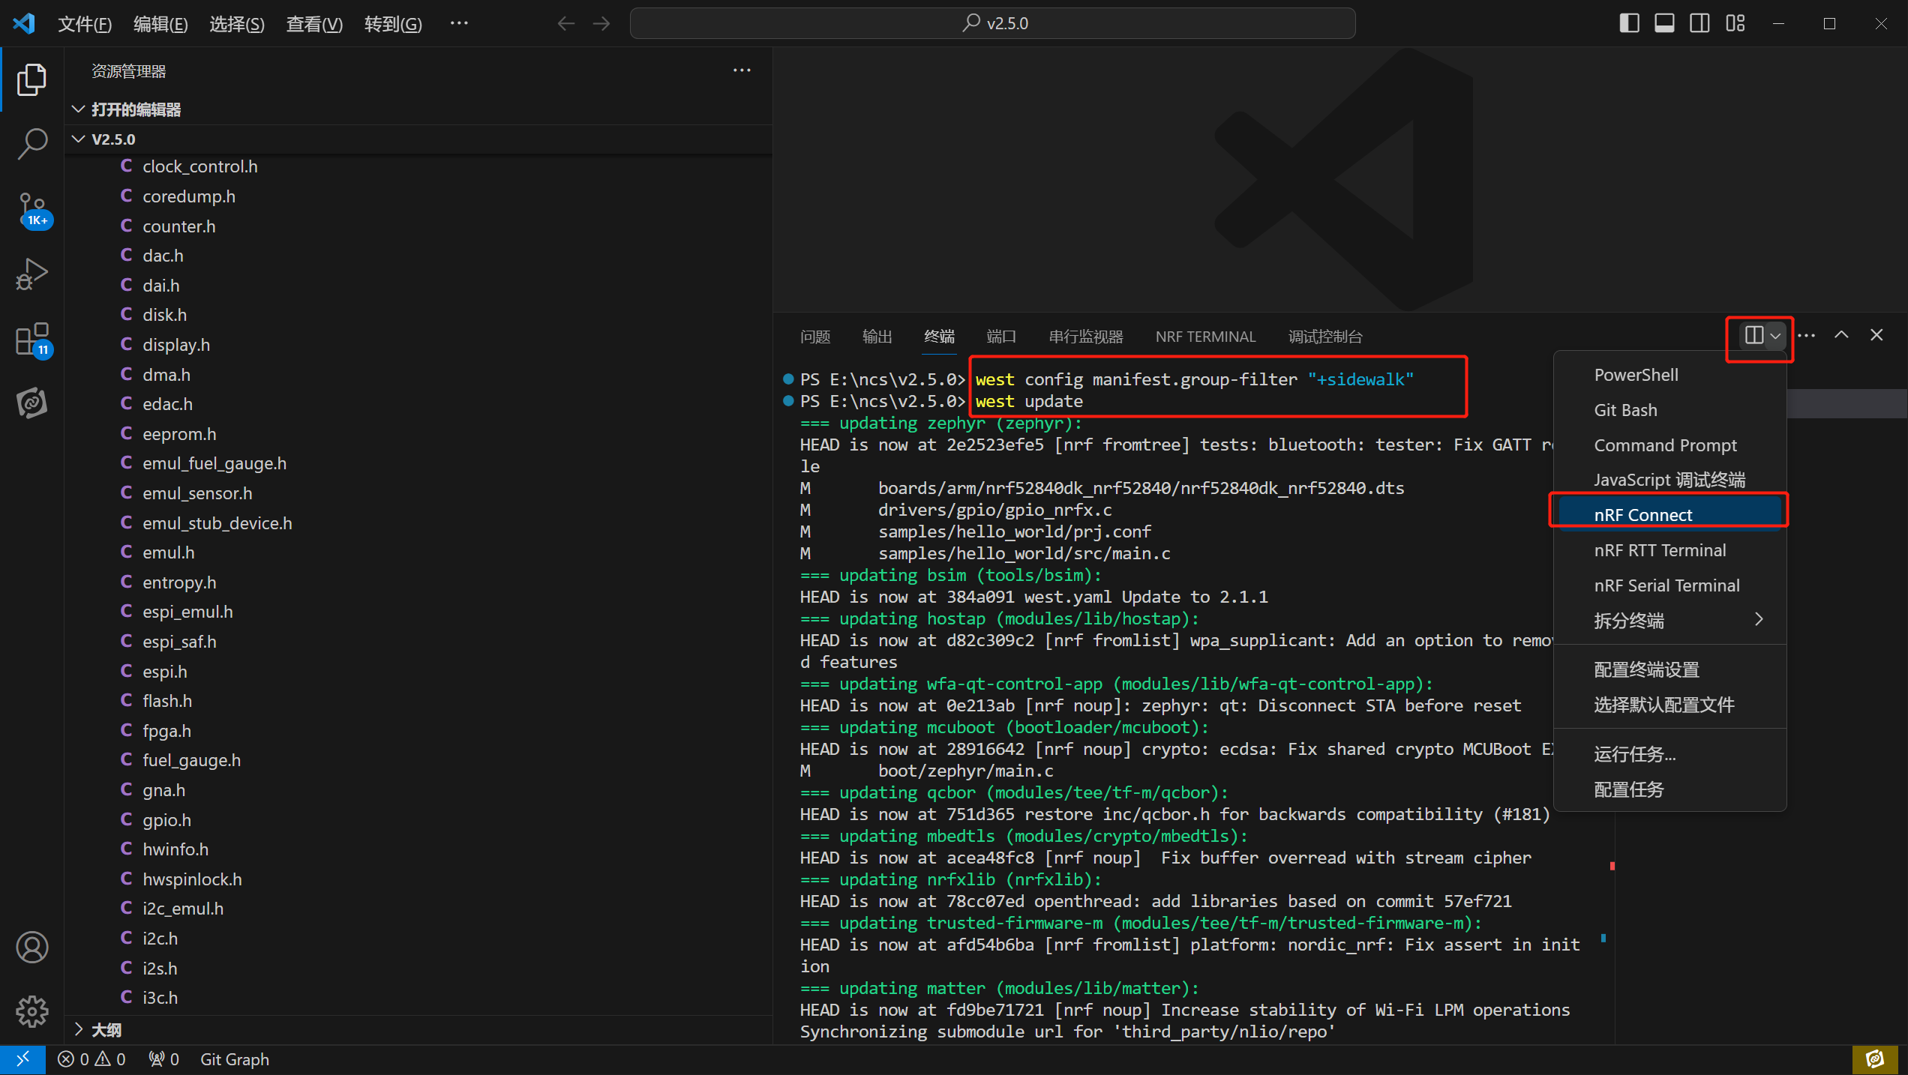Open the 编辑(E) menu
The width and height of the screenshot is (1908, 1075).
160,24
